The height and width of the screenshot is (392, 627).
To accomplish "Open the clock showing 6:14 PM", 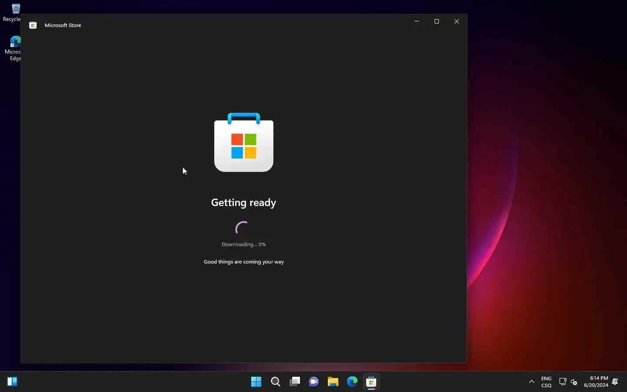I will pyautogui.click(x=596, y=382).
